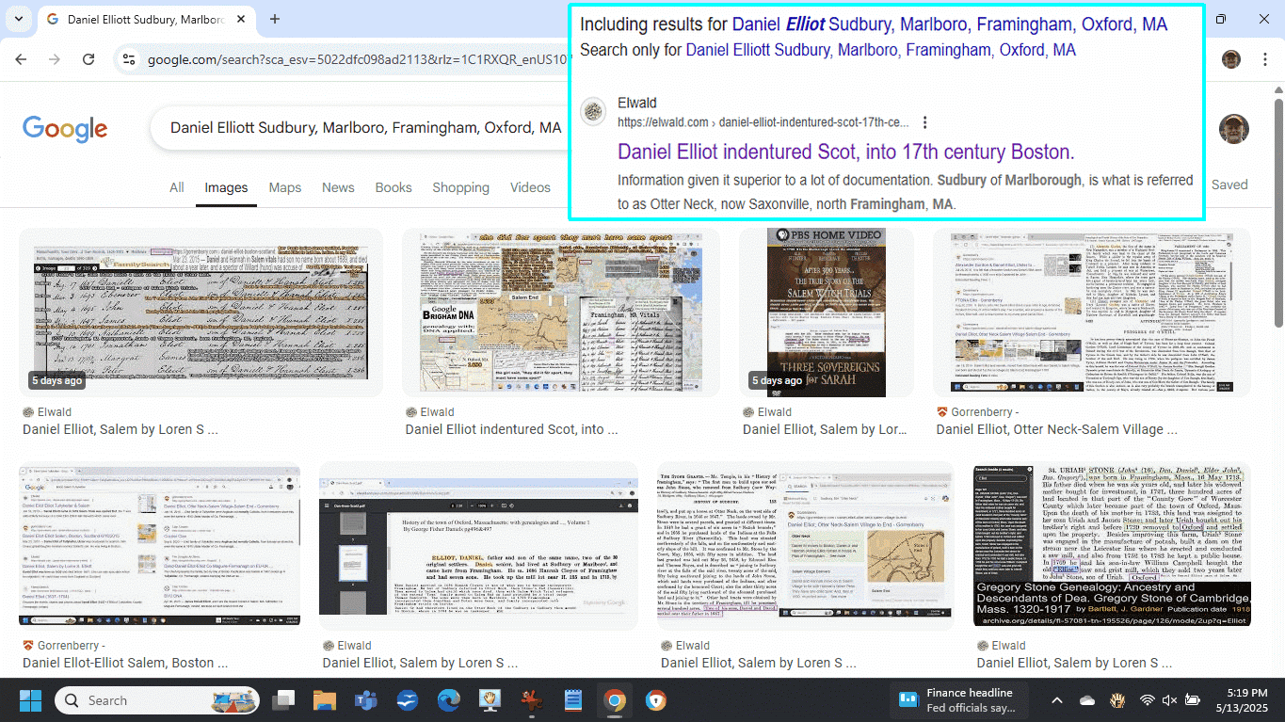Viewport: 1285px width, 722px height.
Task: Open the Saved link
Action: pos(1229,185)
